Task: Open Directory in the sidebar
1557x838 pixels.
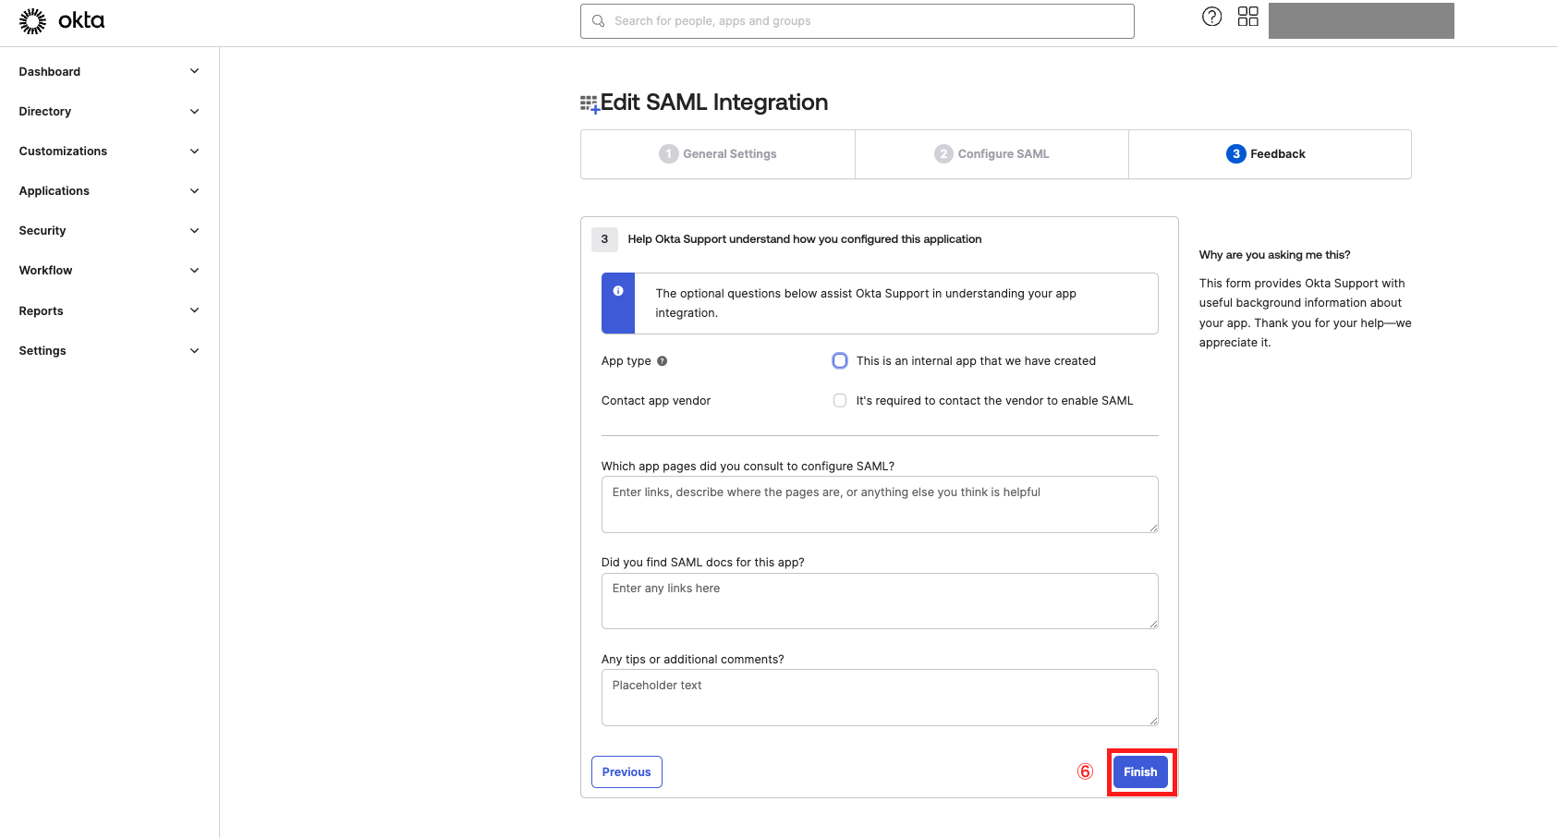Action: tap(45, 112)
